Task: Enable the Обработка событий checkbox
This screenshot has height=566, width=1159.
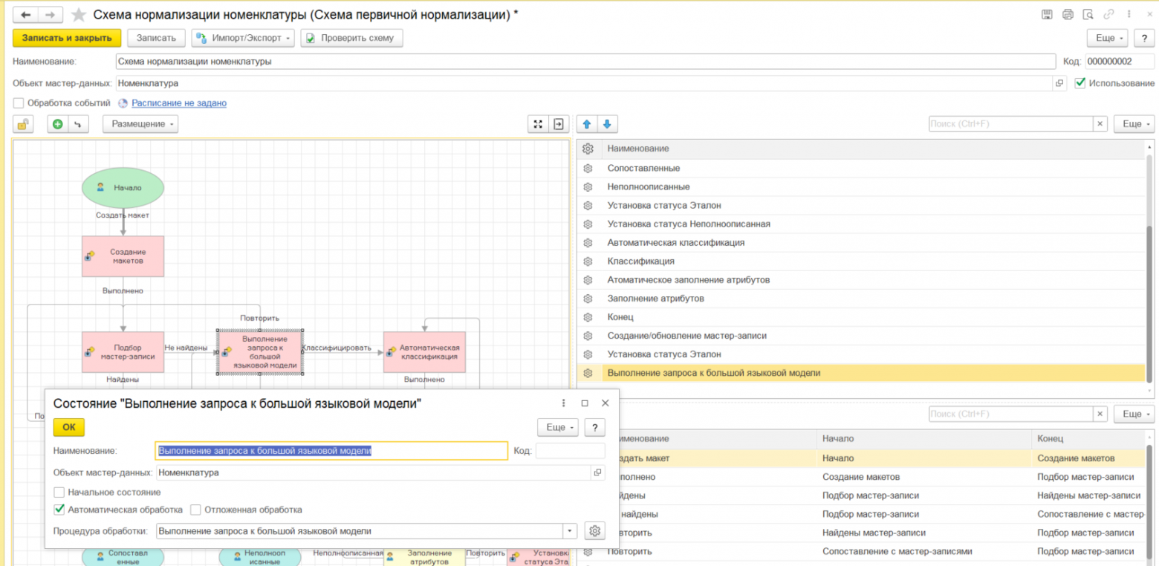Action: tap(19, 103)
